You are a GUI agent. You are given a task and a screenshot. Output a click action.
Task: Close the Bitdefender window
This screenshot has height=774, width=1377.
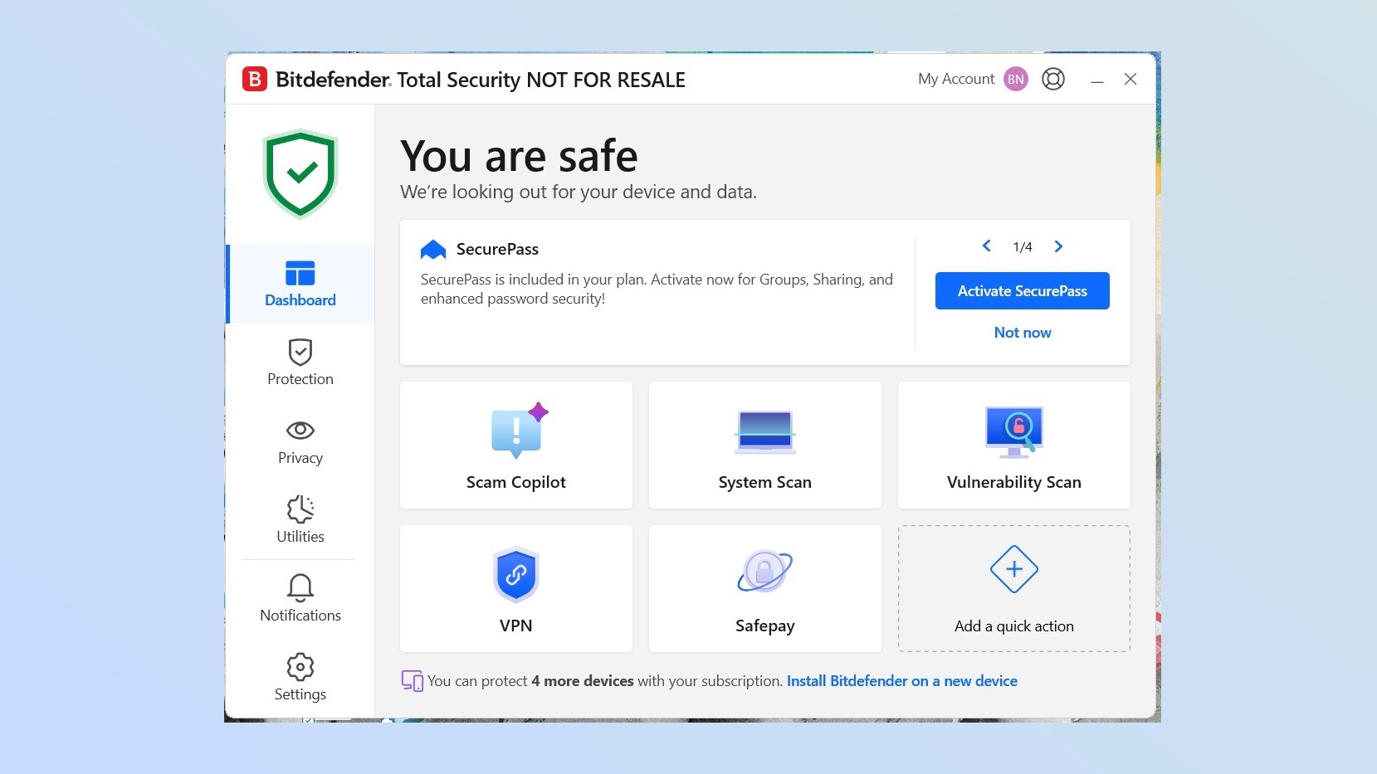(x=1130, y=79)
